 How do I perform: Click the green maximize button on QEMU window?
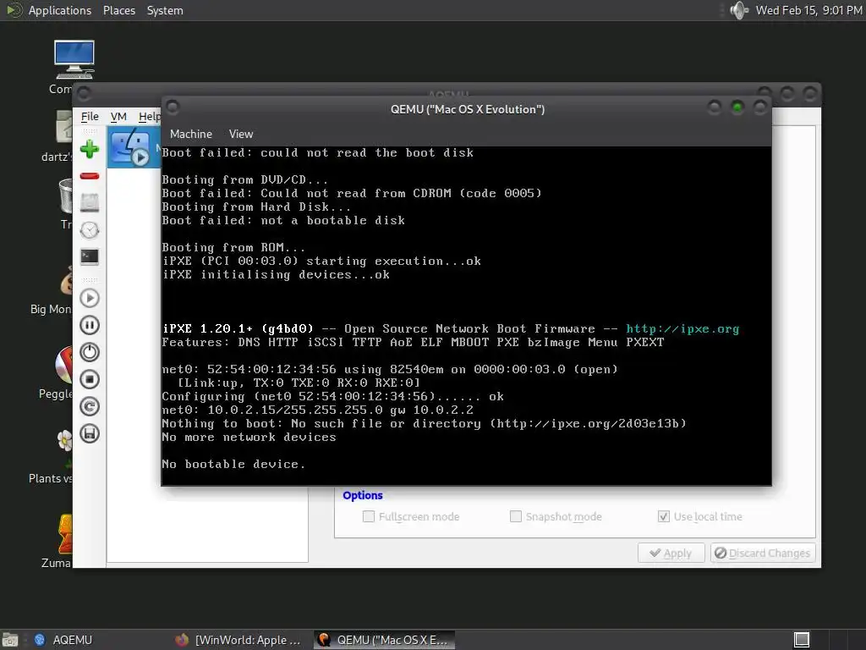coord(737,107)
